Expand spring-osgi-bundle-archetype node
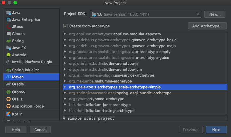The height and width of the screenshot is (137, 231). pyautogui.click(x=65, y=93)
